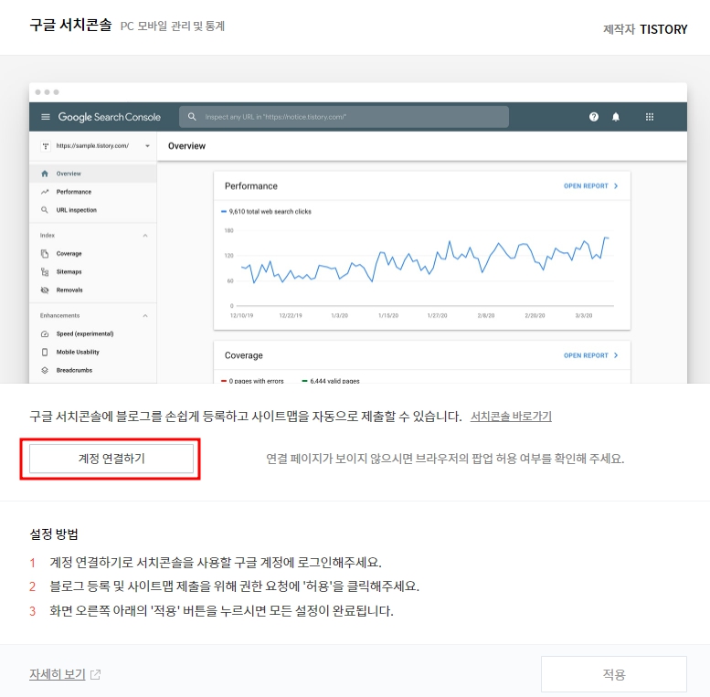The width and height of the screenshot is (710, 697).
Task: Click the Sitemaps tree icon
Action: pyautogui.click(x=45, y=271)
